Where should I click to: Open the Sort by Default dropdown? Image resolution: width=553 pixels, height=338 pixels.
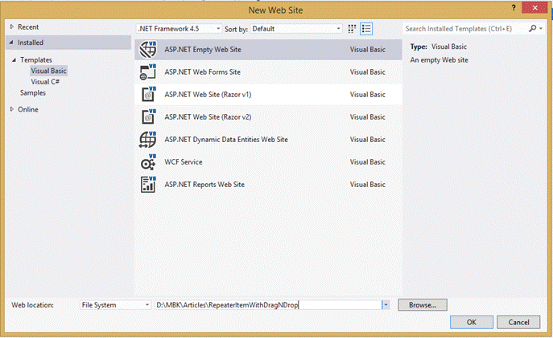pyautogui.click(x=296, y=29)
